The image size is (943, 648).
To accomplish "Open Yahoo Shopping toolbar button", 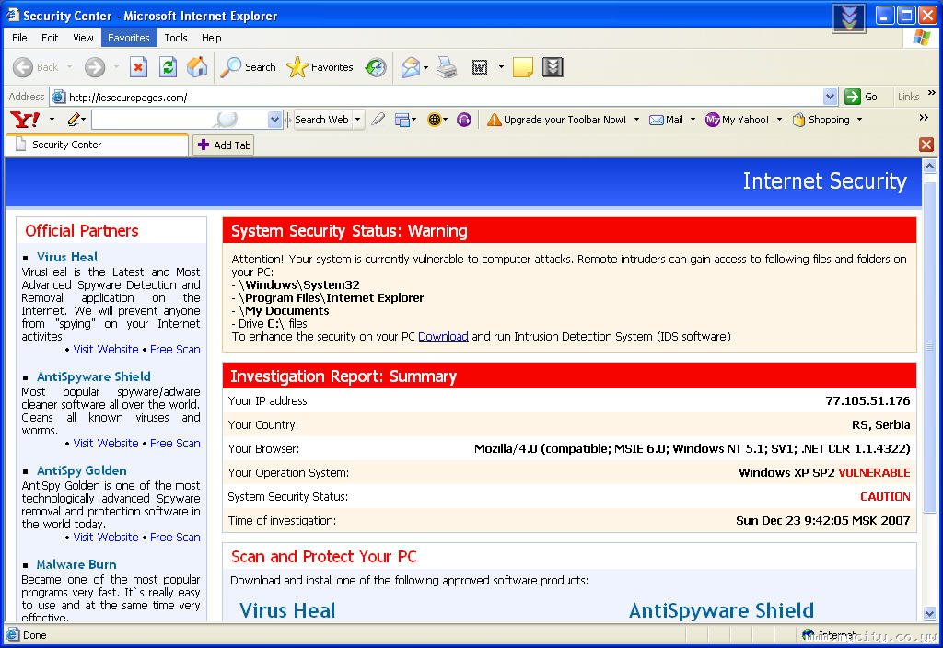I will point(821,120).
